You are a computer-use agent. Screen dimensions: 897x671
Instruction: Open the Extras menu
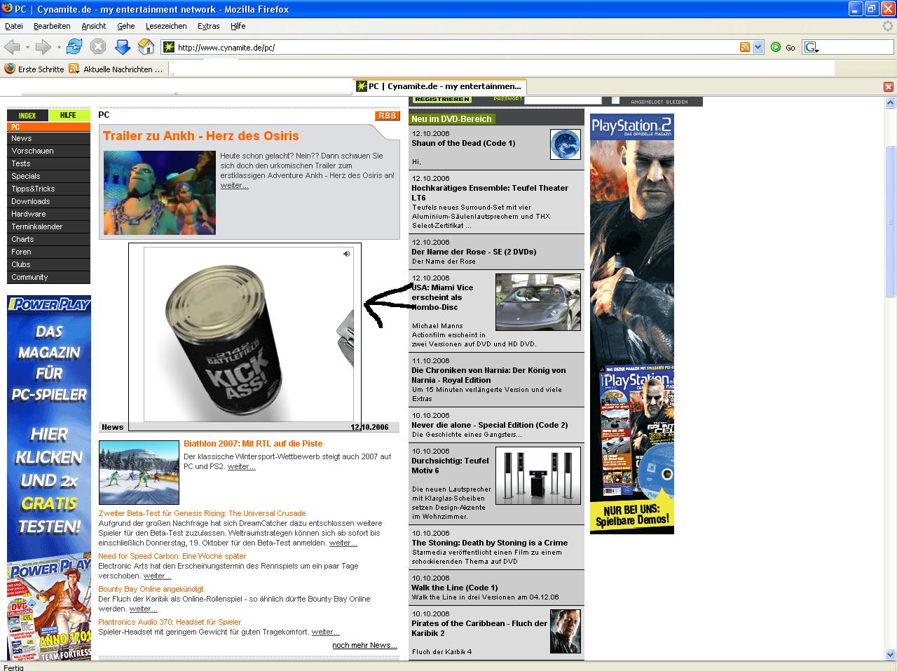coord(209,26)
